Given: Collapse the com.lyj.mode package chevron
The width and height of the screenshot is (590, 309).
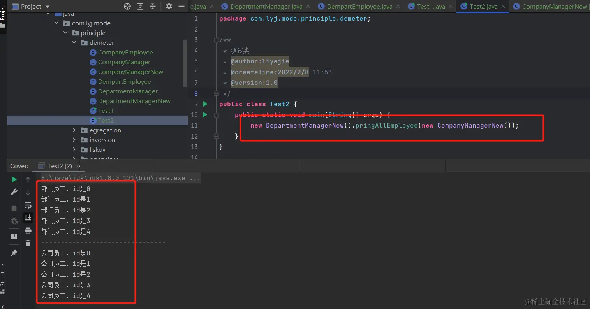Looking at the screenshot, I should [x=56, y=23].
